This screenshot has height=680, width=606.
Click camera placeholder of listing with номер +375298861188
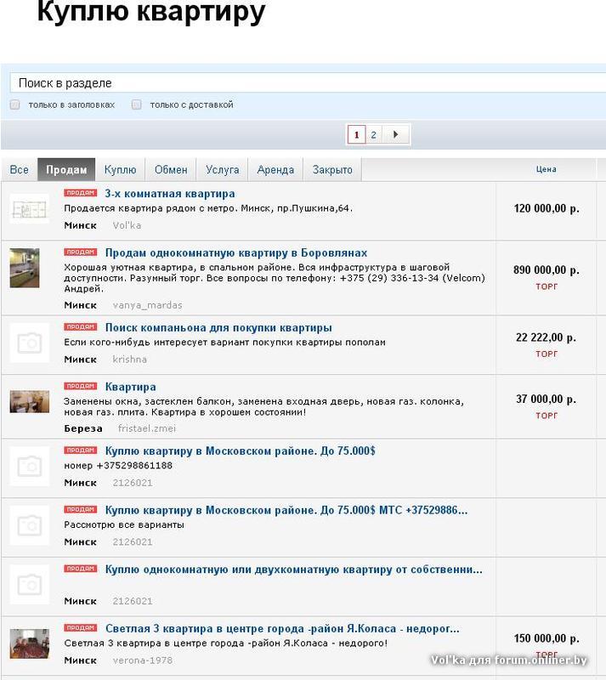click(x=29, y=466)
